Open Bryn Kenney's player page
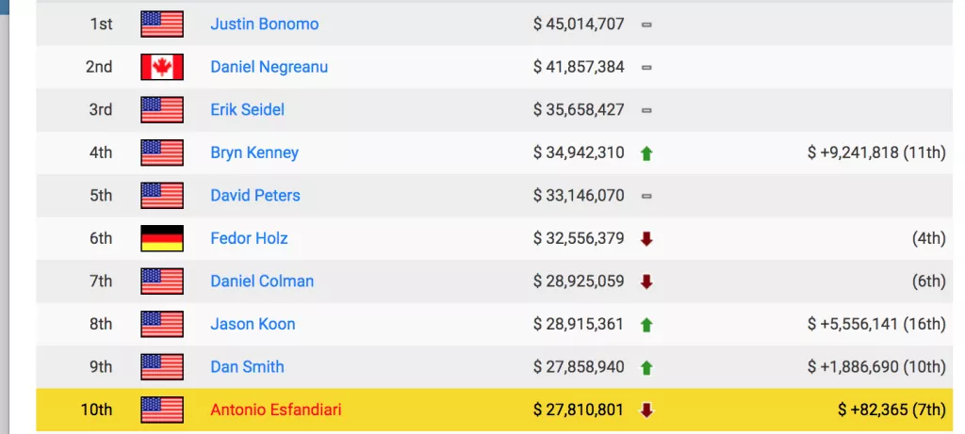This screenshot has width=965, height=434. tap(254, 153)
